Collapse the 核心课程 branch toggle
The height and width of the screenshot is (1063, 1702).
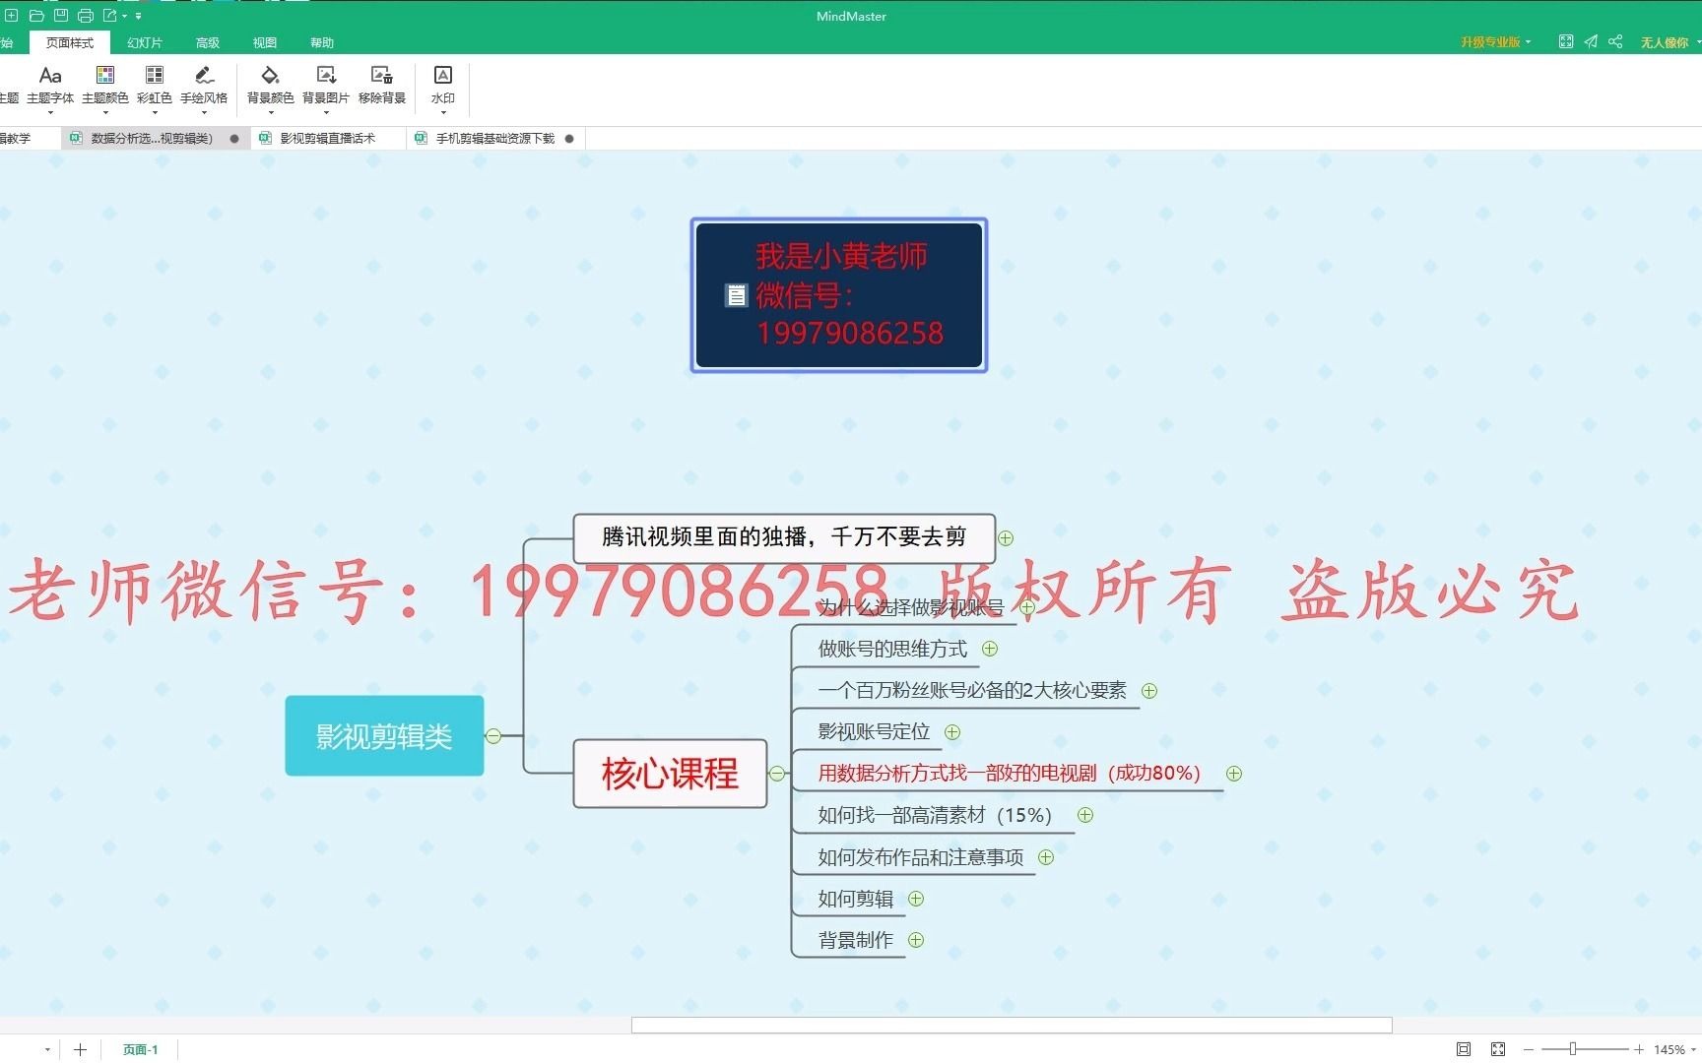click(777, 774)
